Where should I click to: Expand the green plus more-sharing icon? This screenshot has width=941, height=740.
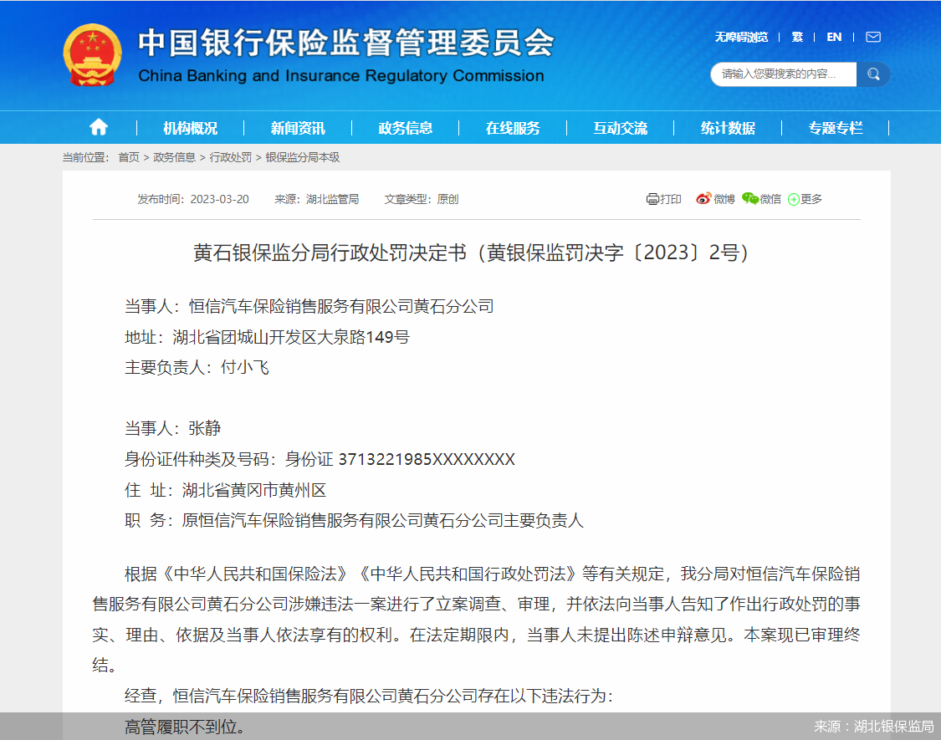pyautogui.click(x=794, y=199)
